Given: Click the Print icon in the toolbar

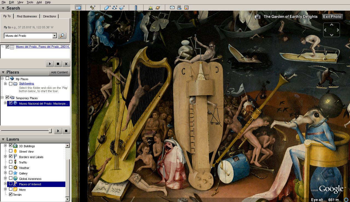Looking at the screenshot, I should click(179, 8).
